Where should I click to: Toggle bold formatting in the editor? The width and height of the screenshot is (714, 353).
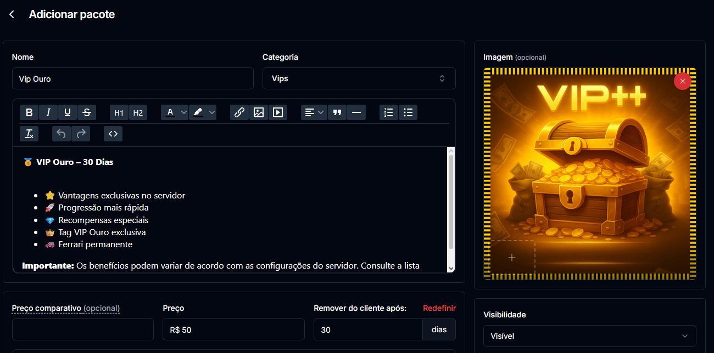pyautogui.click(x=29, y=112)
